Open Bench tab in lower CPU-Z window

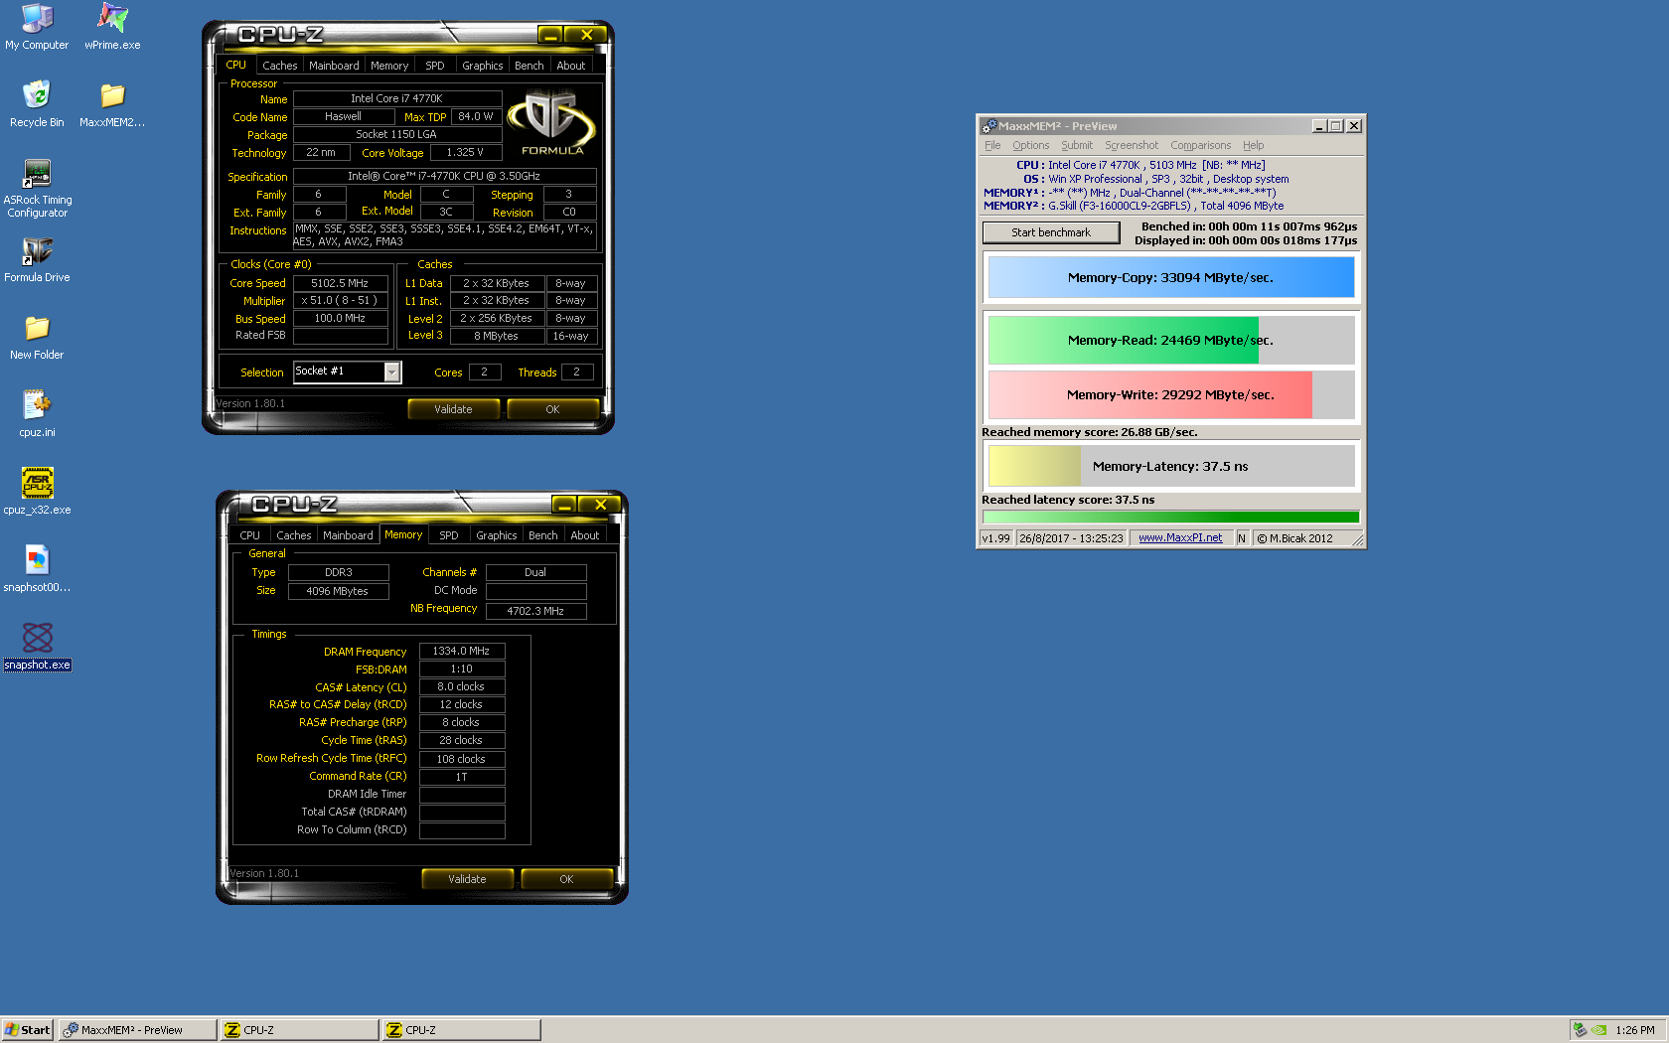pyautogui.click(x=543, y=535)
